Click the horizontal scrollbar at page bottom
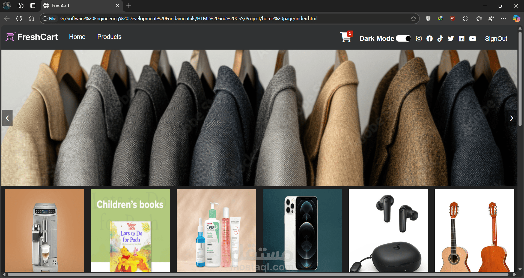 coord(258,274)
